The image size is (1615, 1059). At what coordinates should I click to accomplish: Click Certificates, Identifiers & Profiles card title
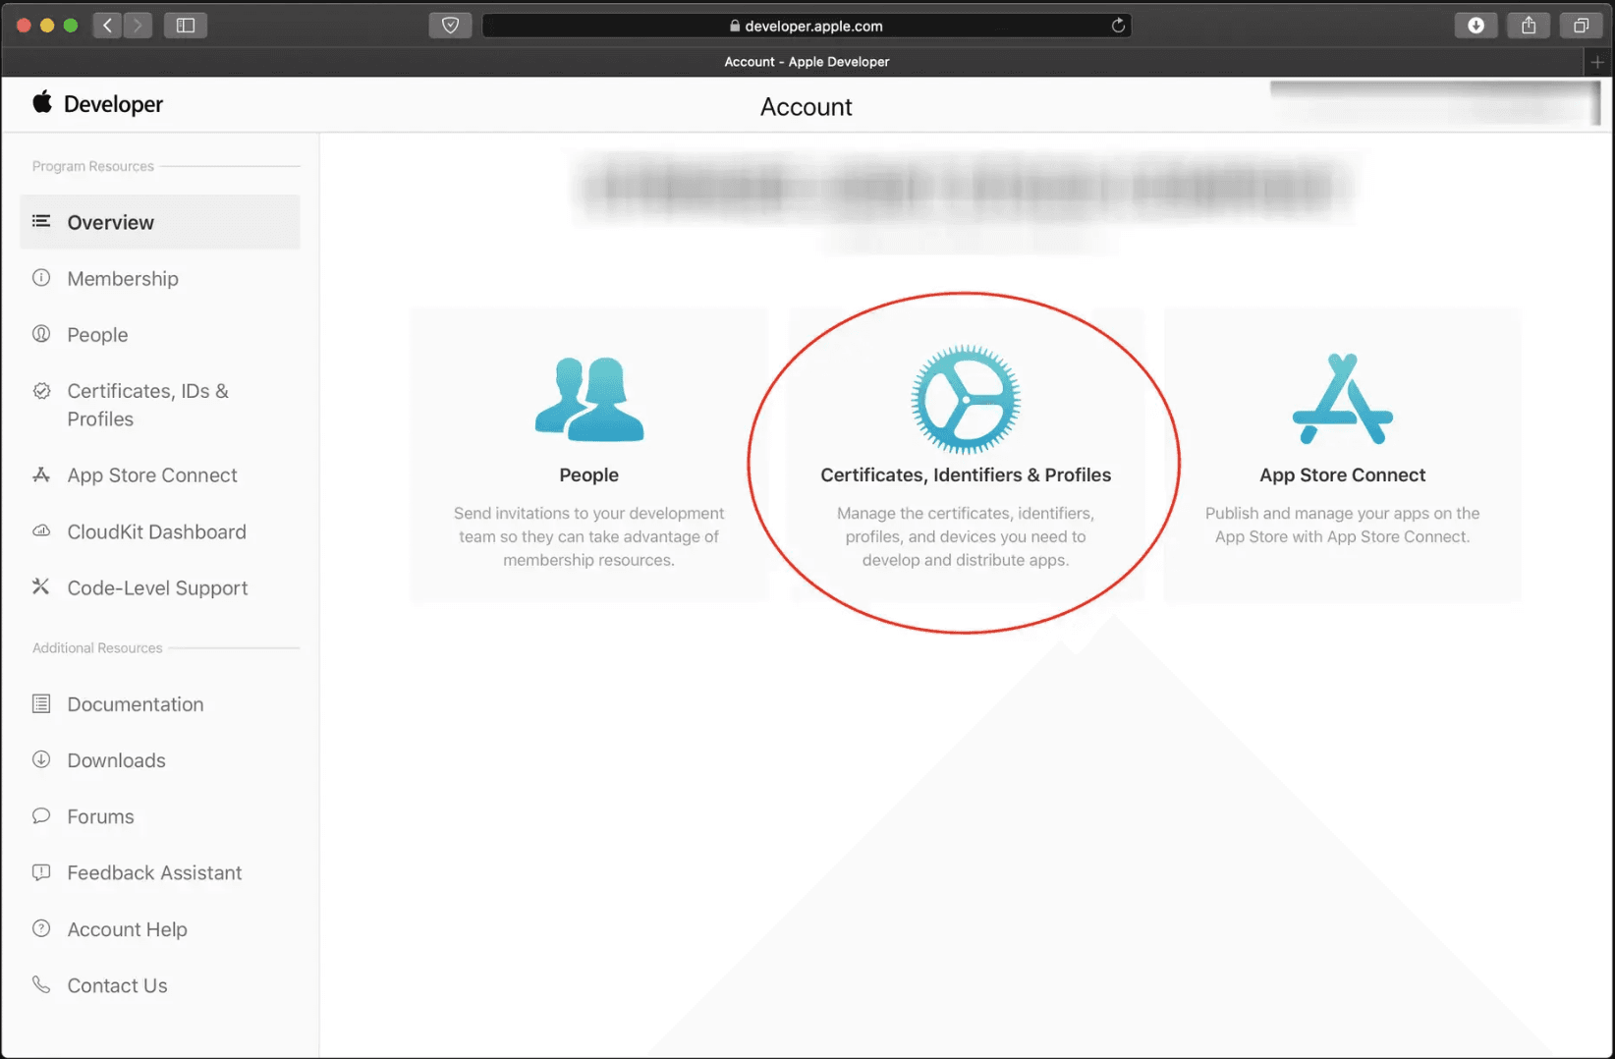(x=966, y=474)
